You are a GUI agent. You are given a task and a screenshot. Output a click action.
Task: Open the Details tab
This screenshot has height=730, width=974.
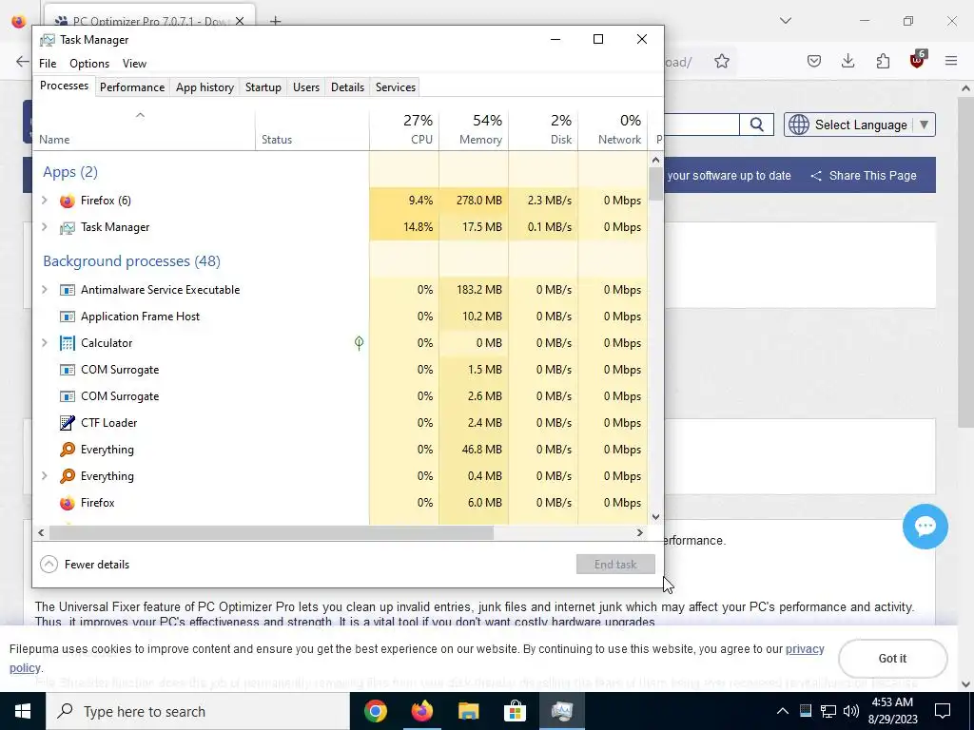[347, 86]
